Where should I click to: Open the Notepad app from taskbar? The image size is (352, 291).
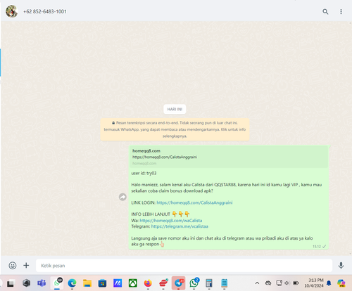pos(224,283)
